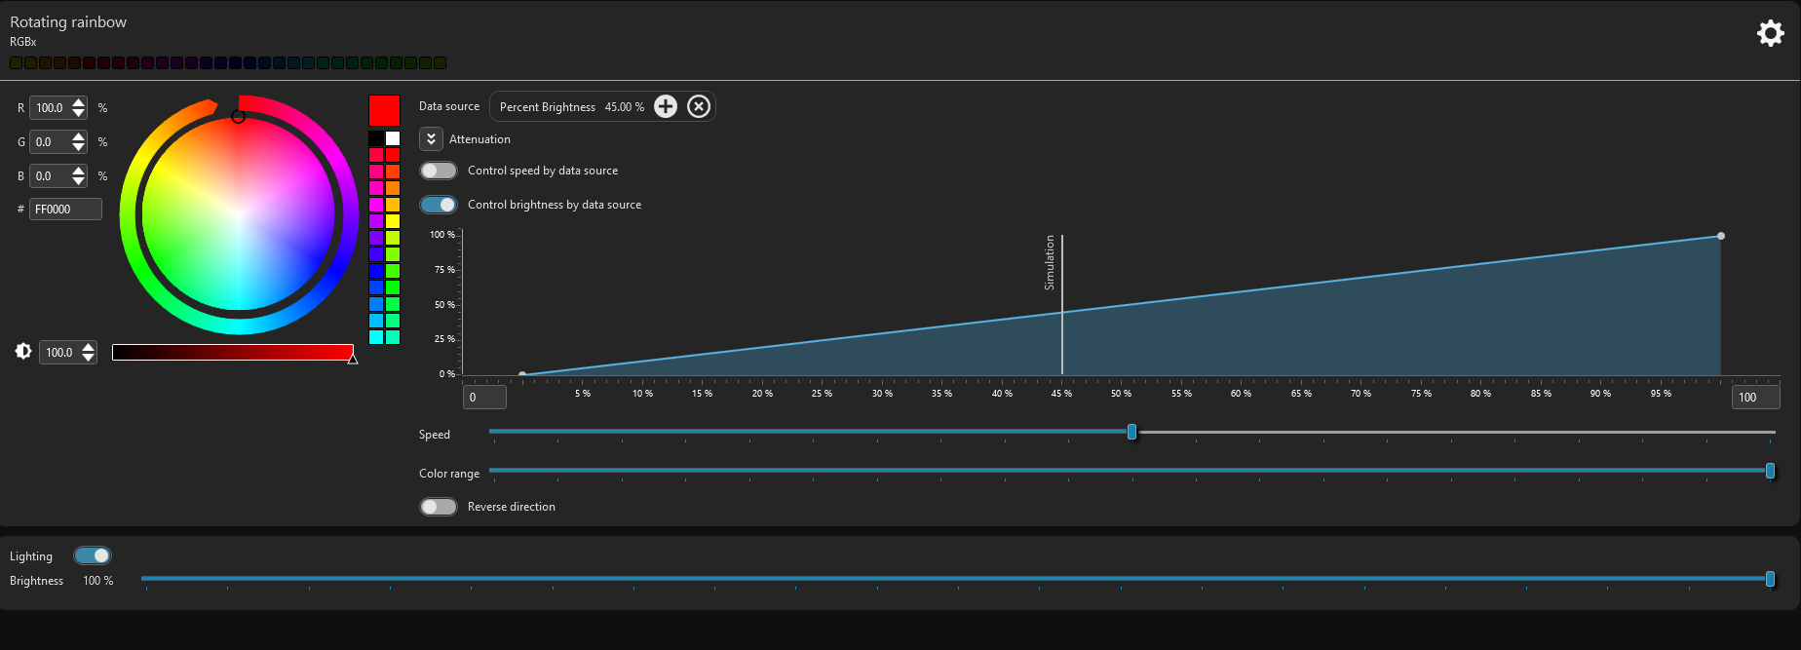This screenshot has height=650, width=1801.
Task: Click the graph minimum value field 0
Action: (484, 398)
